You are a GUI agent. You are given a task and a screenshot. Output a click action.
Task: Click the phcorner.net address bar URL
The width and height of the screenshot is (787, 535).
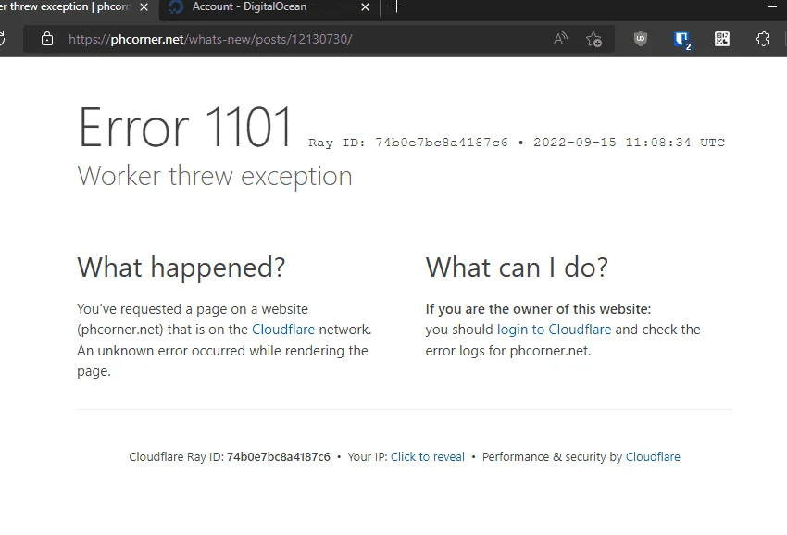(x=210, y=39)
